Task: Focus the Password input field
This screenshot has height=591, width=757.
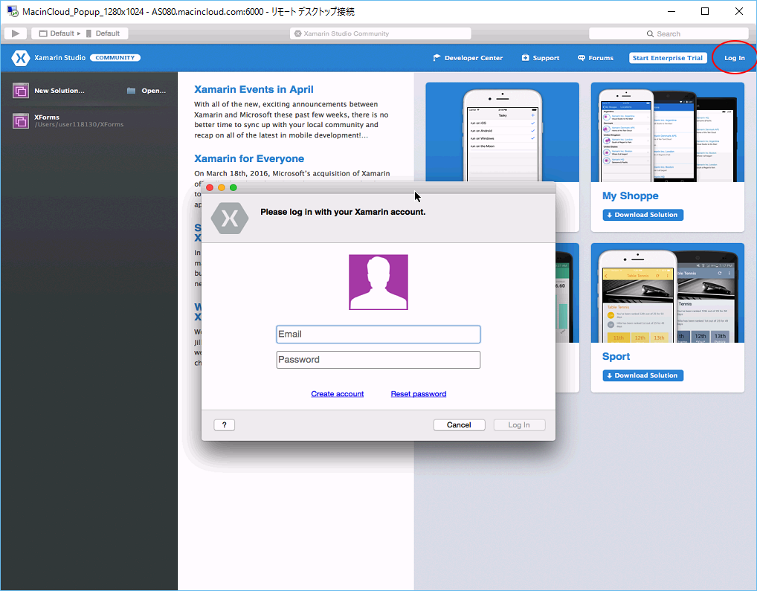Action: pyautogui.click(x=378, y=360)
